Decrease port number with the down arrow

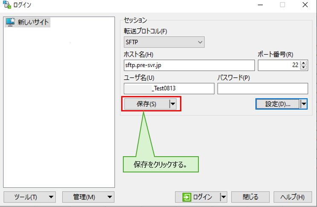tap(303, 67)
